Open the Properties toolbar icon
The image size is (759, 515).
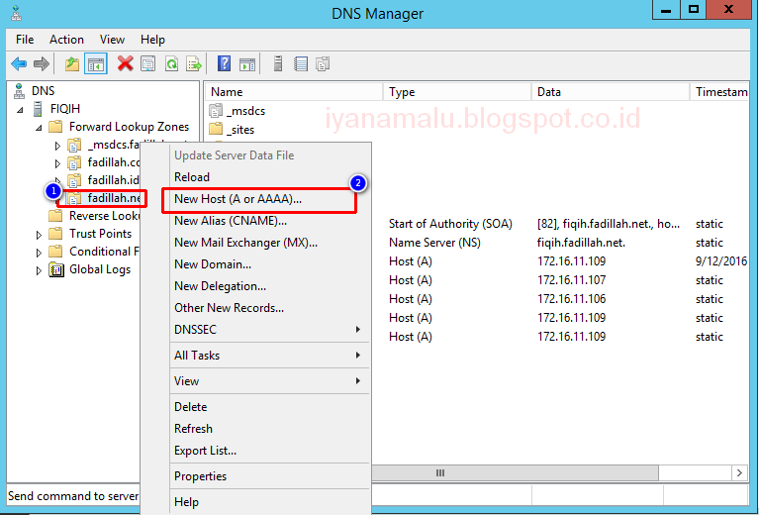(148, 63)
